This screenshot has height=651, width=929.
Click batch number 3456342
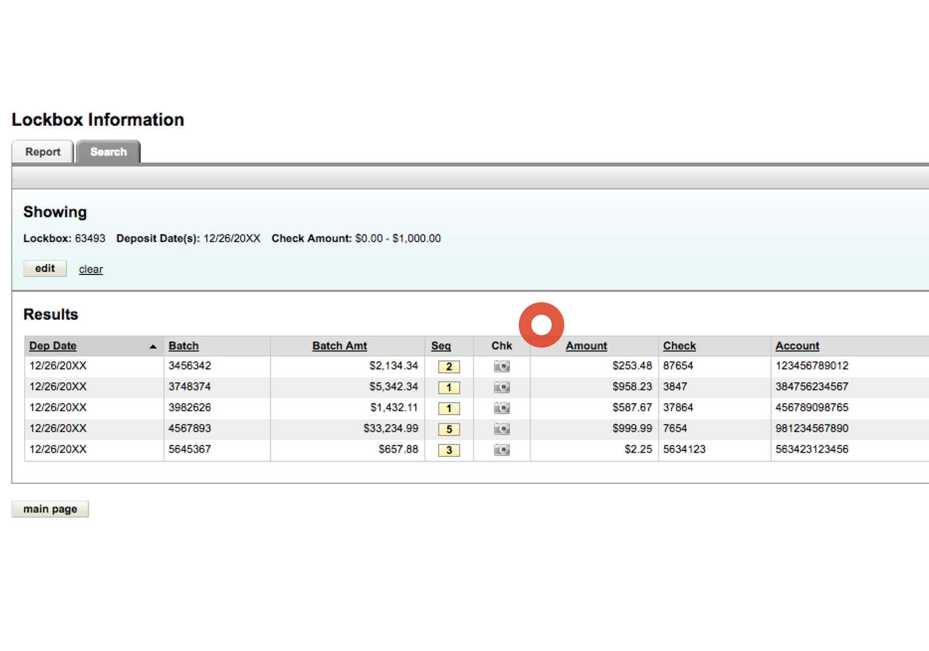point(190,366)
